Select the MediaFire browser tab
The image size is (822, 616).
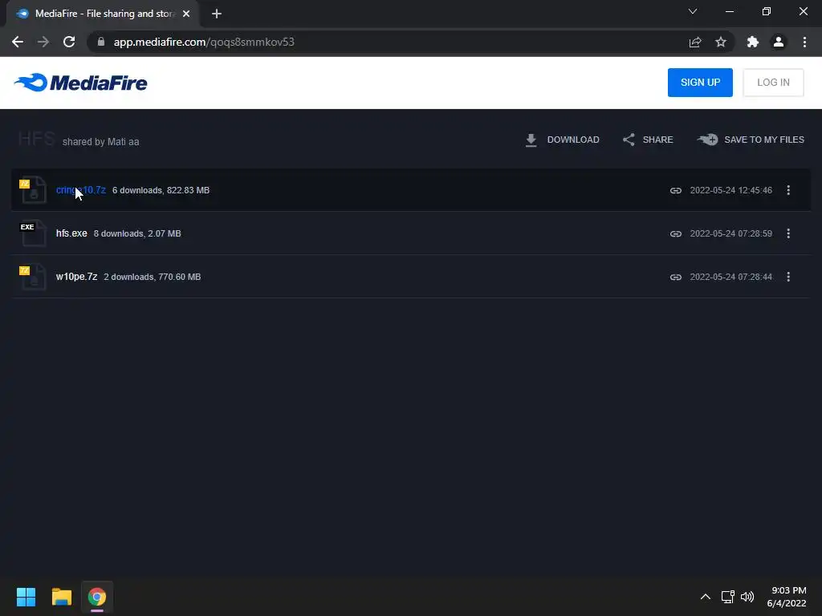103,14
